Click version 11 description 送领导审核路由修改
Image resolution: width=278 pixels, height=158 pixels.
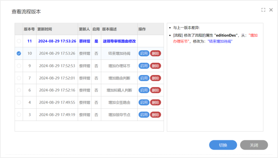(119, 41)
